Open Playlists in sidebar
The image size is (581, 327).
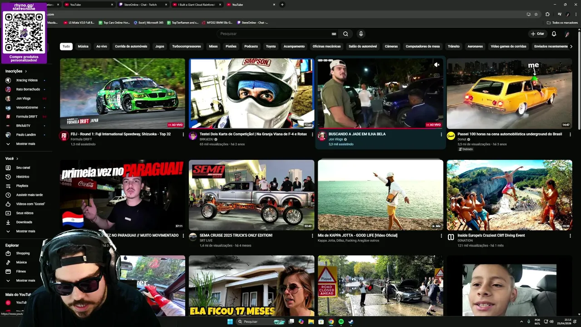coord(22,186)
